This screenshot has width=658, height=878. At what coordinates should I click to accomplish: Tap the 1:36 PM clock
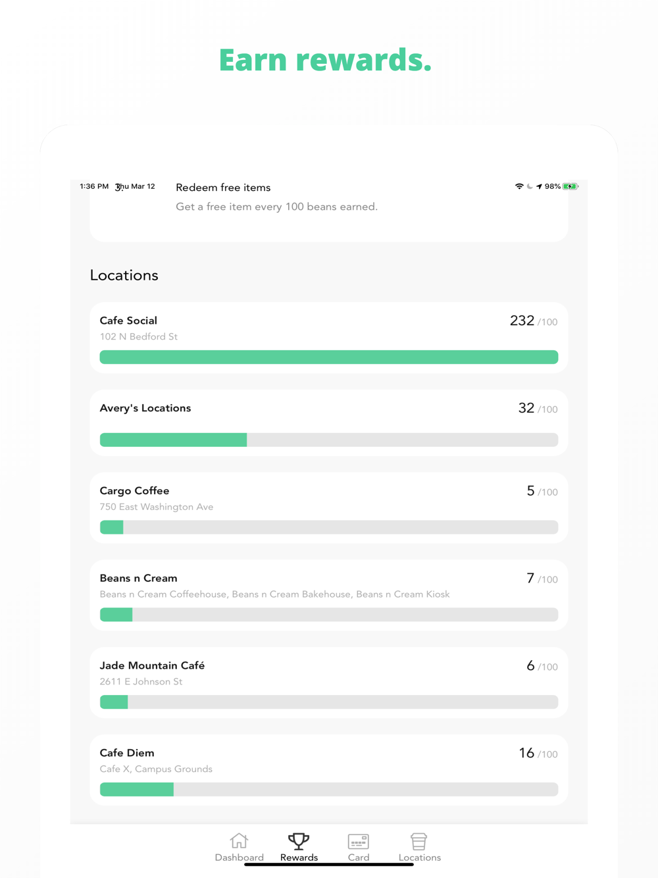click(94, 187)
